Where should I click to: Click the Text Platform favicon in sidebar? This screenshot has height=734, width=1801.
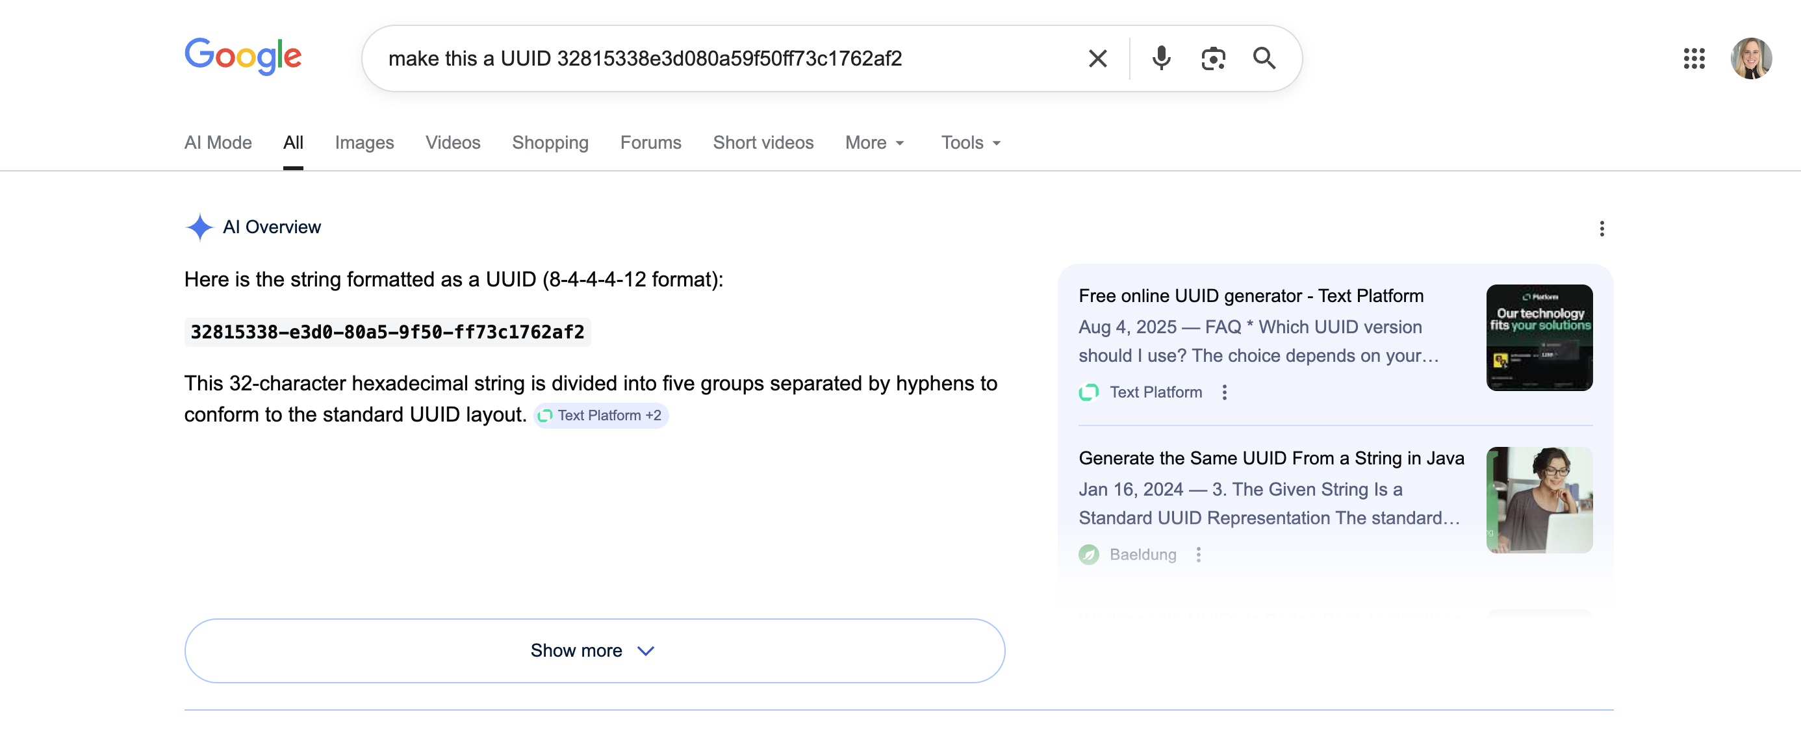click(x=1088, y=392)
